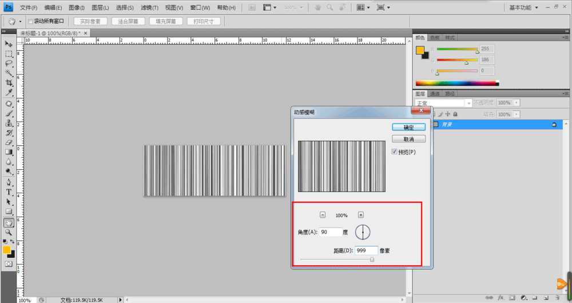Image resolution: width=572 pixels, height=303 pixels.
Task: Click the 角度(A) angle input field
Action: click(331, 232)
